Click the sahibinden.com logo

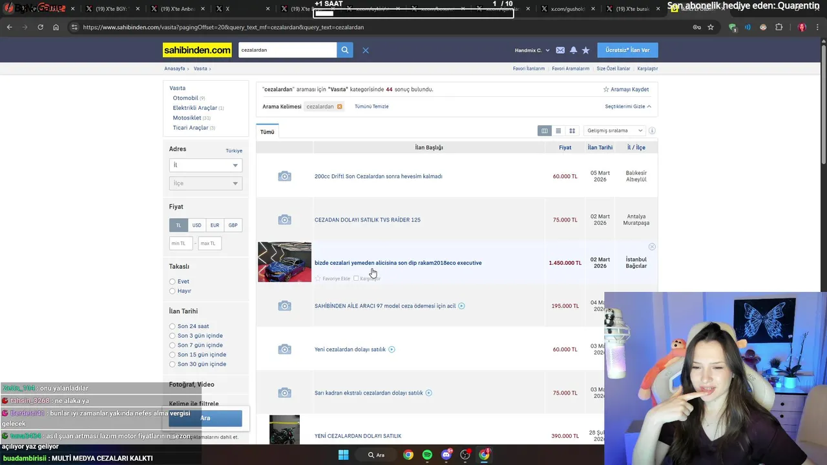(197, 50)
